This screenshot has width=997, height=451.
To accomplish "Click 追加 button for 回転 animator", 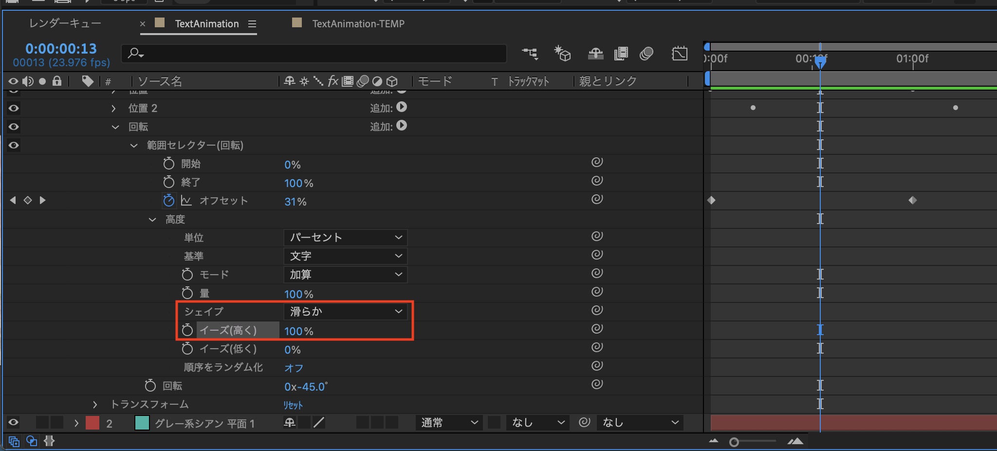I will tap(402, 126).
